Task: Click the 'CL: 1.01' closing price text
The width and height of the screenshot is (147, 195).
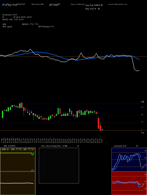Action: click(x=53, y=5)
